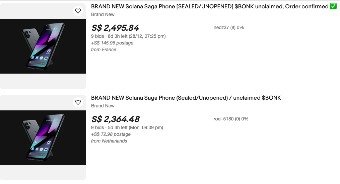
Task: Click the from France location text
Action: 104,50
